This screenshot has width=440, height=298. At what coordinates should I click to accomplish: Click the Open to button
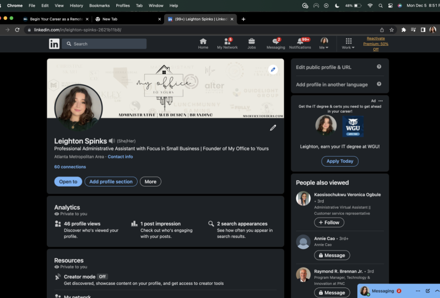68,182
